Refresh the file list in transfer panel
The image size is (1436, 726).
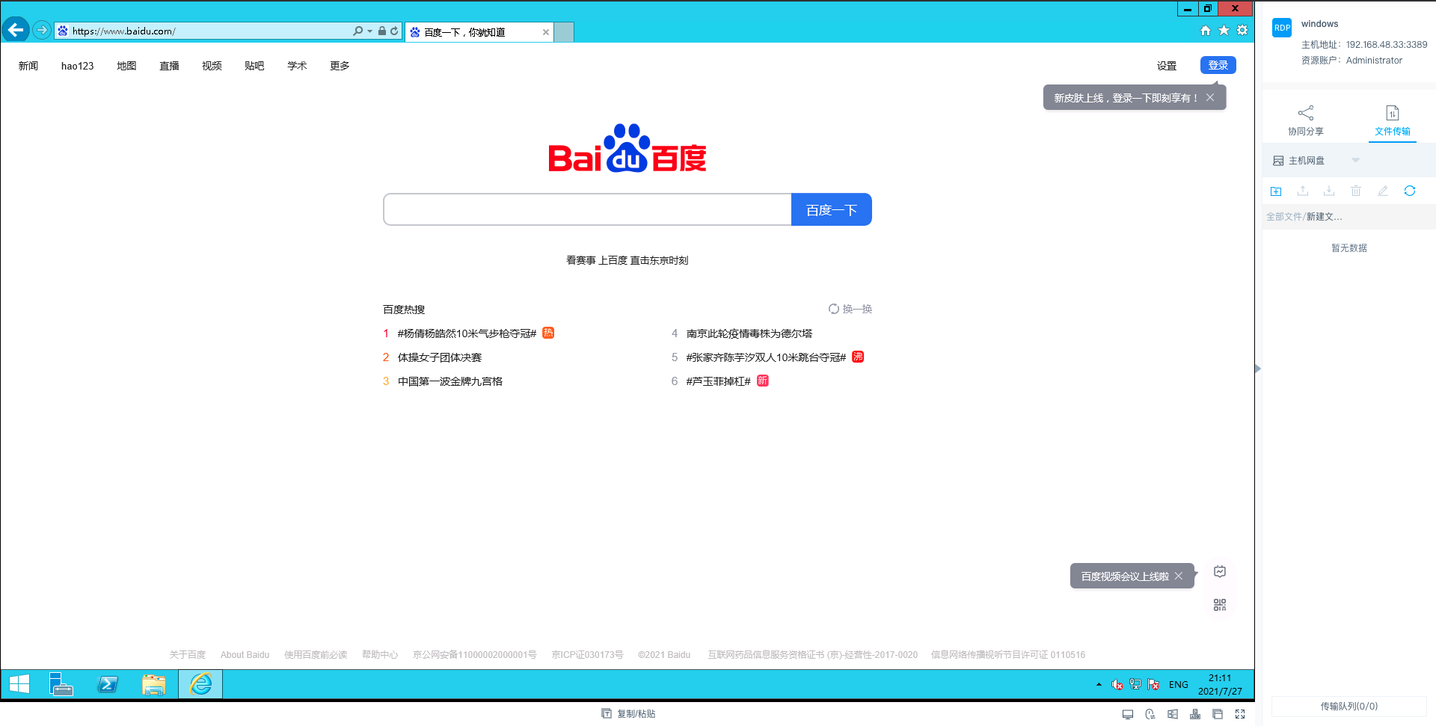1409,191
